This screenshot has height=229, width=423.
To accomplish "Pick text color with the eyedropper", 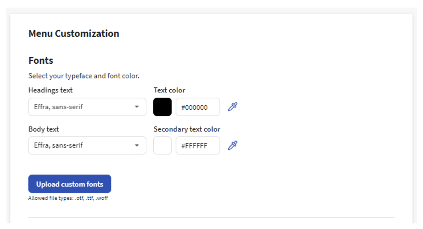I will pyautogui.click(x=233, y=107).
